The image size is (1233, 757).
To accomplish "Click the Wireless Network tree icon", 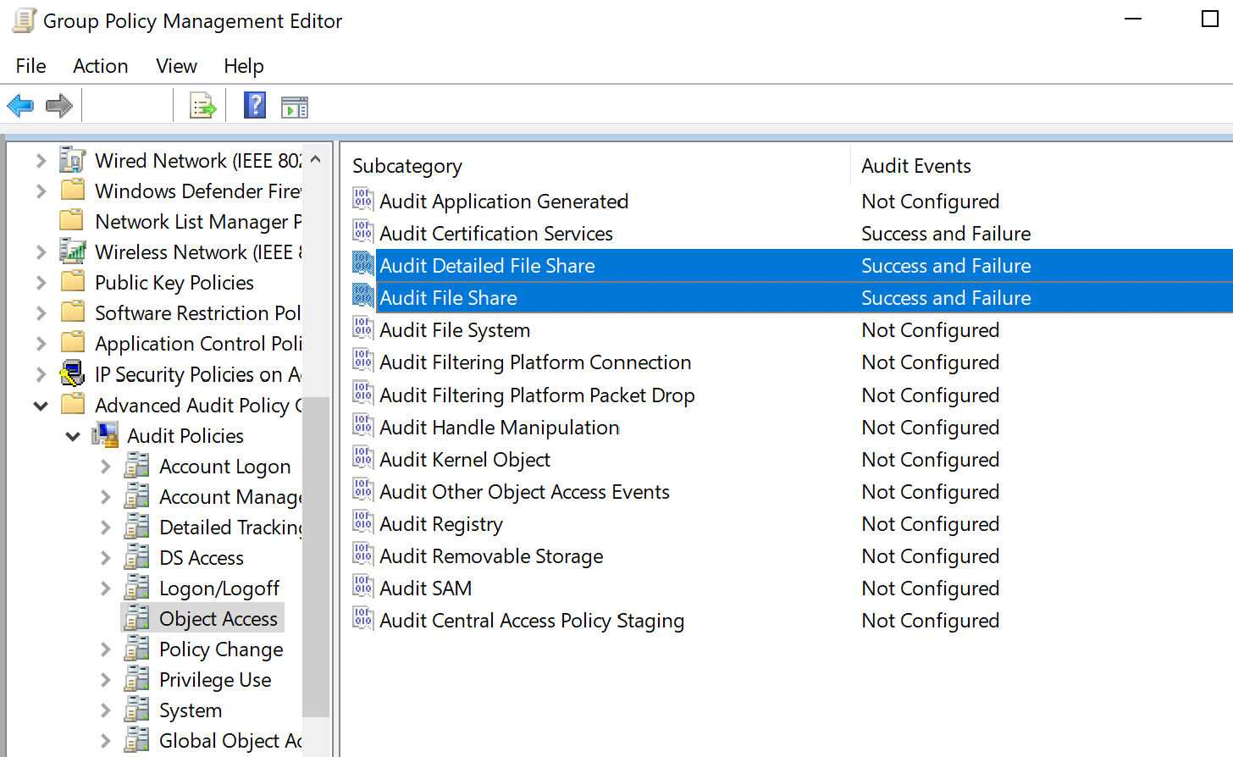I will point(72,251).
